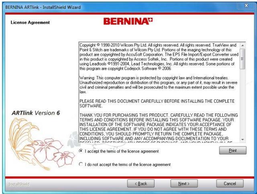Click the copyright paragraph in license text

point(159,57)
